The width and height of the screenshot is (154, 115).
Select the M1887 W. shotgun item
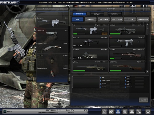pyautogui.click(x=127, y=67)
